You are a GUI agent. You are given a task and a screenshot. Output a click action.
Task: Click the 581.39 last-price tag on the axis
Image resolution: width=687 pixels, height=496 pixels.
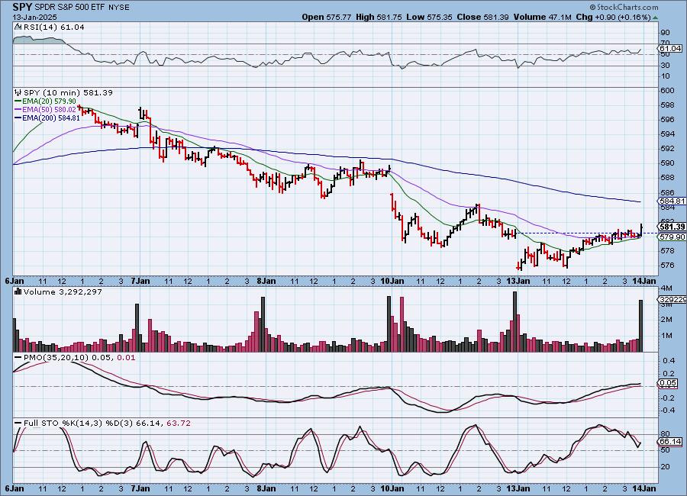click(672, 227)
